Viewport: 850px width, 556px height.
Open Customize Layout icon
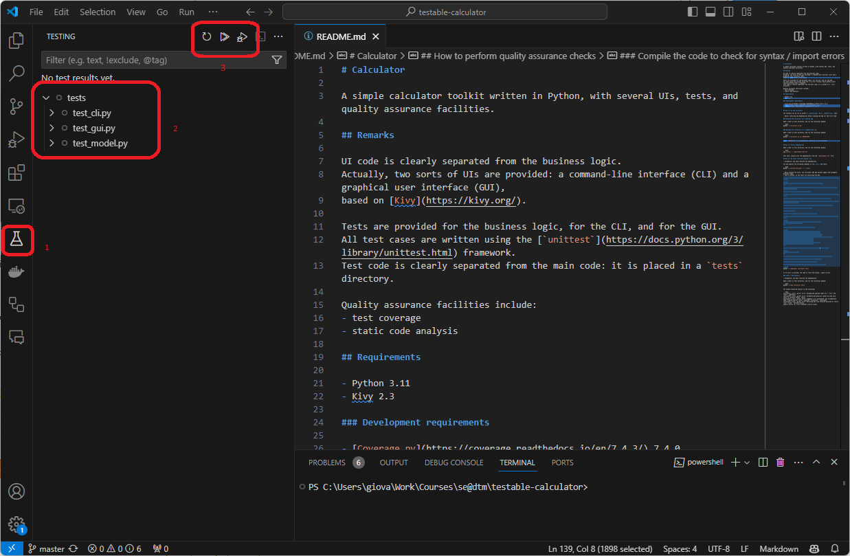pos(746,12)
